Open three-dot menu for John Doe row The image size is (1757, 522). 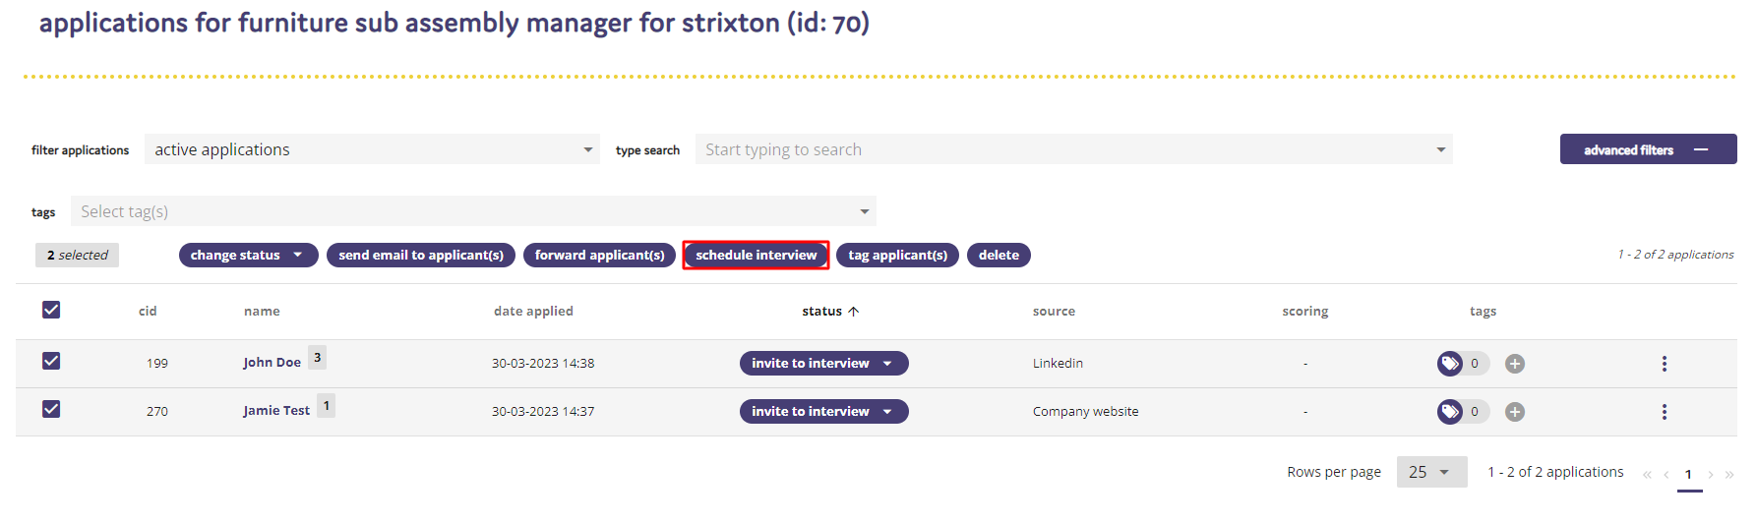click(x=1665, y=364)
